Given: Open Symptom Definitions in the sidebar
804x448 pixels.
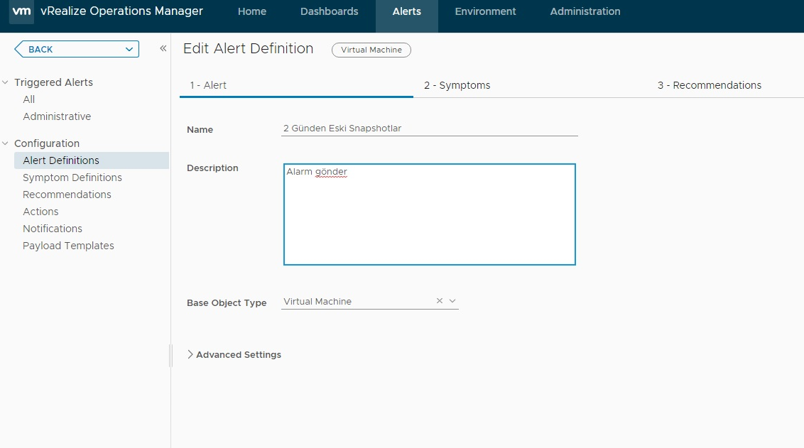Looking at the screenshot, I should tap(72, 177).
